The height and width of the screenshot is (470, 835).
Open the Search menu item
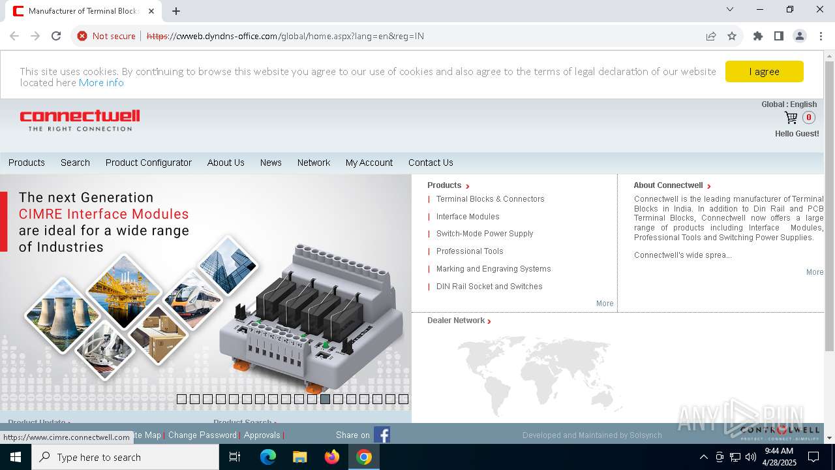[x=75, y=163]
